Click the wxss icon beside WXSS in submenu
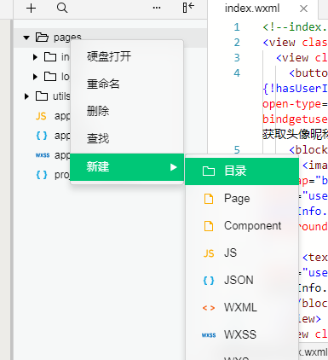 pyautogui.click(x=209, y=335)
